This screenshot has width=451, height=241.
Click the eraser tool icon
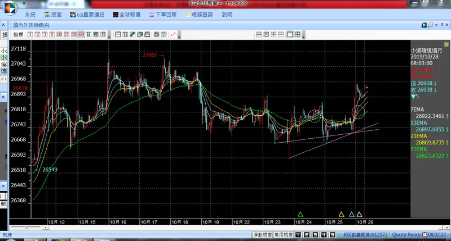click(140, 35)
